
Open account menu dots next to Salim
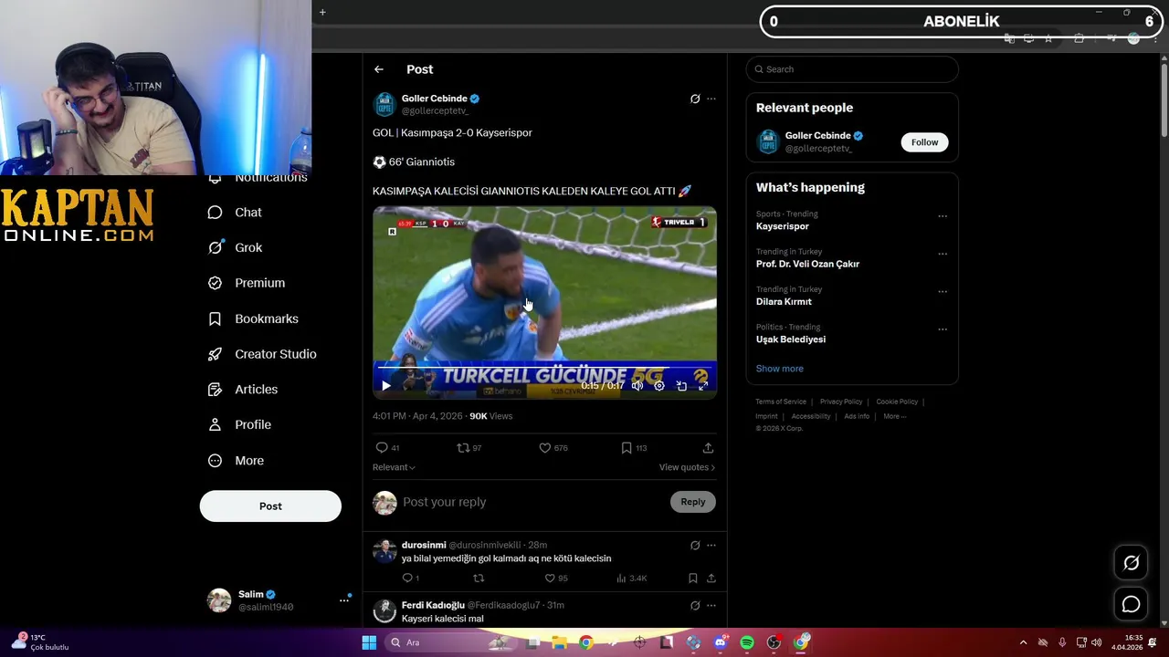click(344, 600)
